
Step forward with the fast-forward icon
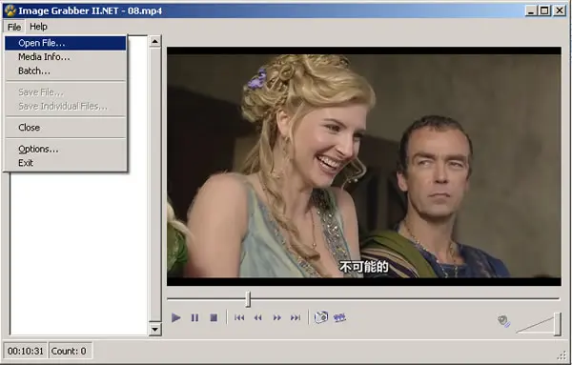[276, 317]
